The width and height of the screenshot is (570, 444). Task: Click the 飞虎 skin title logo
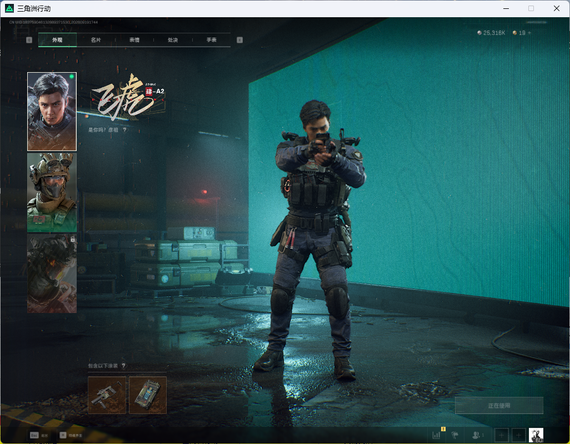point(123,97)
